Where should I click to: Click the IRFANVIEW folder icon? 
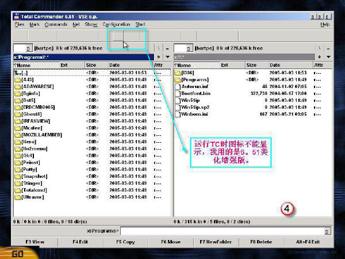point(17,121)
